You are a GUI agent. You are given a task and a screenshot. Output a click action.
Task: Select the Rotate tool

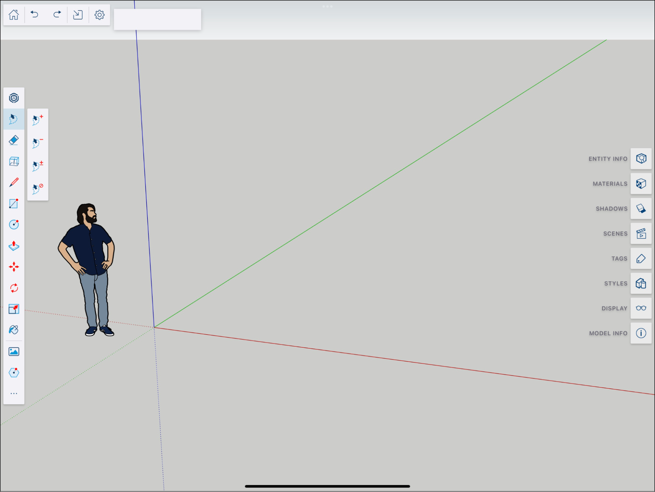[14, 288]
